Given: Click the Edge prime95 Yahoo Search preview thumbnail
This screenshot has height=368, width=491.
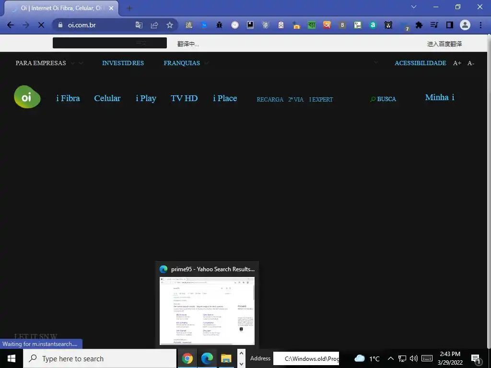Looking at the screenshot, I should click(207, 310).
